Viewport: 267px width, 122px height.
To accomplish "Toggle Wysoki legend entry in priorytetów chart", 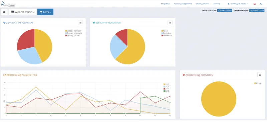I will pyautogui.click(x=258, y=83).
